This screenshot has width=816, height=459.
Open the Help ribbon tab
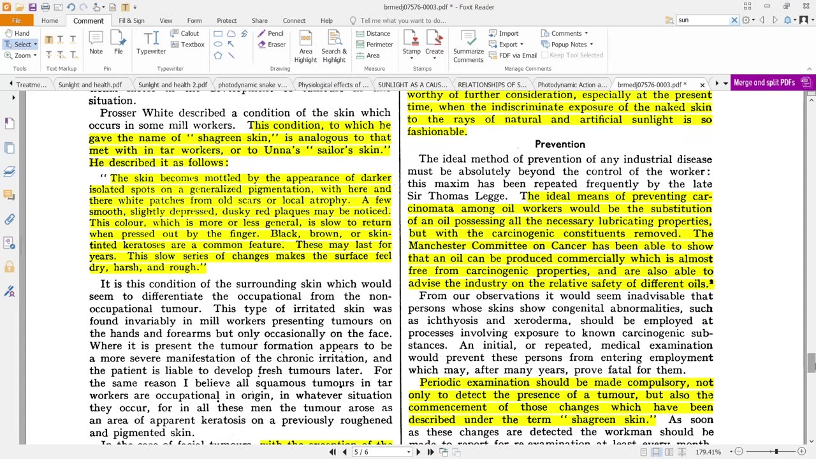coord(326,20)
